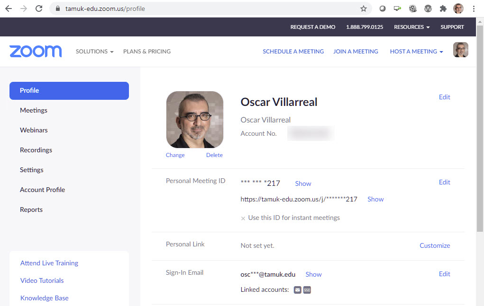Click the WordPress extension icon

click(428, 9)
